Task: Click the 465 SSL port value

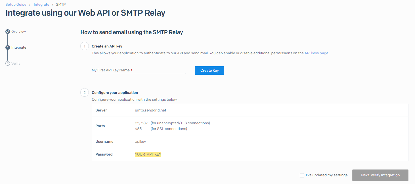Action: tap(138, 129)
